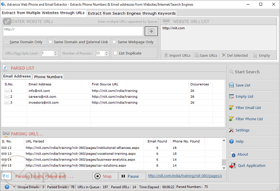Viewport: 280px width, 191px height.
Task: Select the csr-solutions.aspx parsed URL row
Action: click(x=111, y=165)
